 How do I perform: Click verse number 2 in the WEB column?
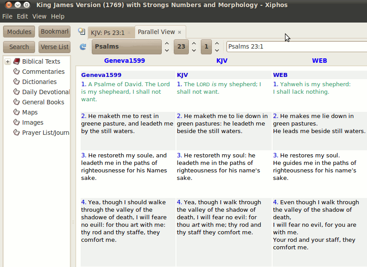pyautogui.click(x=276, y=116)
